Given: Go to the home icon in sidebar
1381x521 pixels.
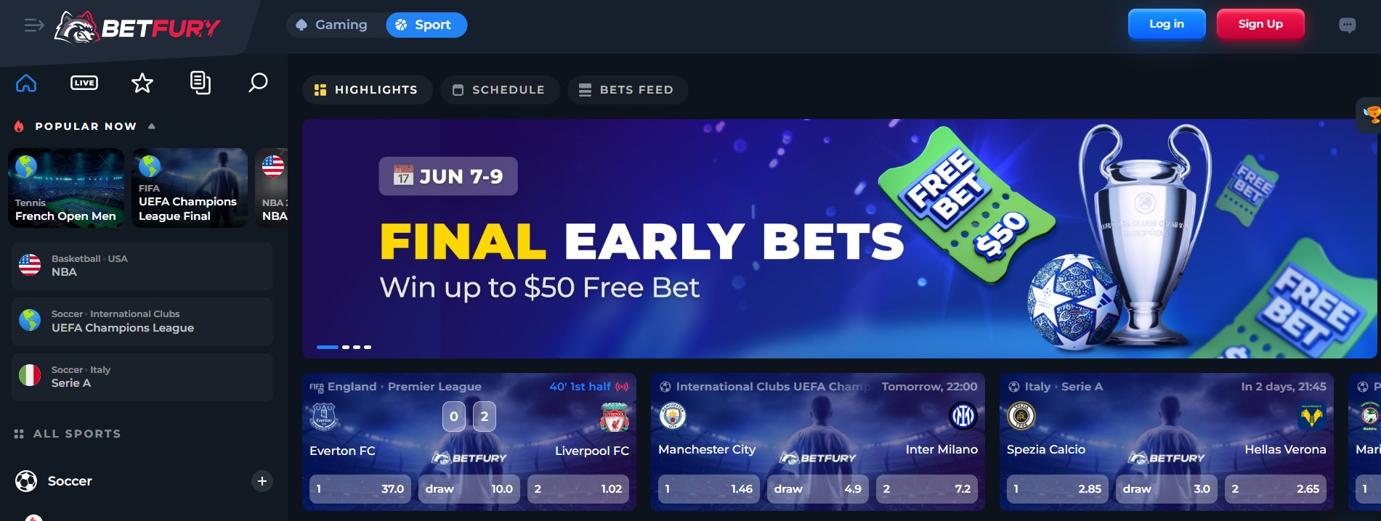Looking at the screenshot, I should tap(26, 83).
